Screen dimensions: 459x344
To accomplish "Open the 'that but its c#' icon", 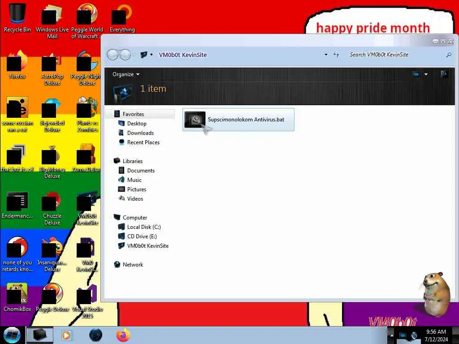I will click(x=17, y=158).
